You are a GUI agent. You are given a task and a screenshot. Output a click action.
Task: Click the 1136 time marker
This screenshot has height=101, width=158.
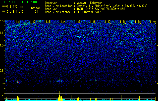tap(92, 22)
